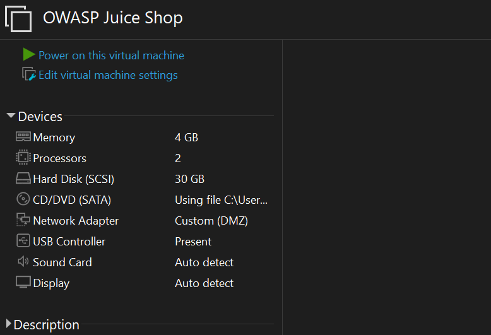This screenshot has width=491, height=335.
Task: Click the OWASP Juice Shop title
Action: 113,18
